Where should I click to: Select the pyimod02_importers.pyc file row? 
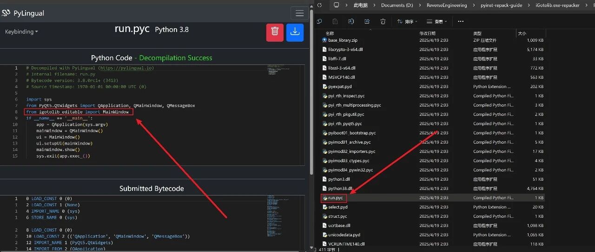click(434, 151)
